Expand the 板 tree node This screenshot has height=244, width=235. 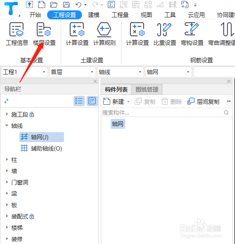[7, 205]
